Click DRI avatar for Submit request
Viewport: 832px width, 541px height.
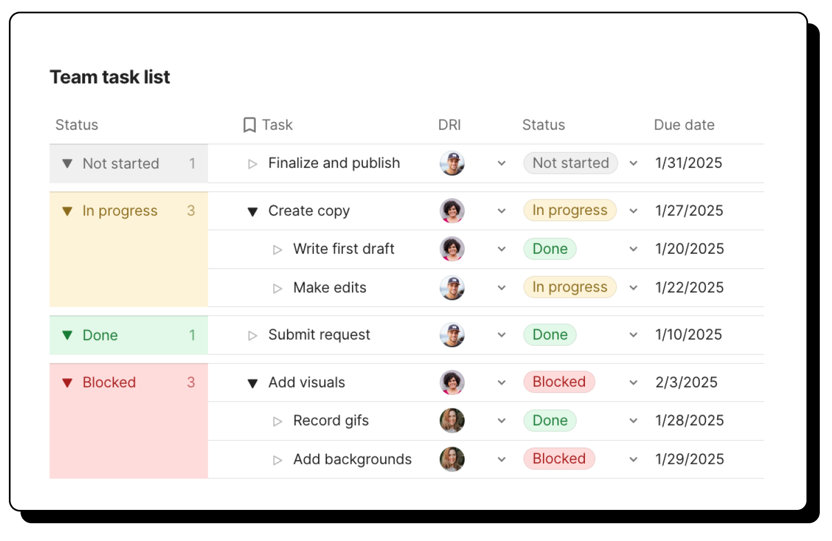click(x=452, y=335)
